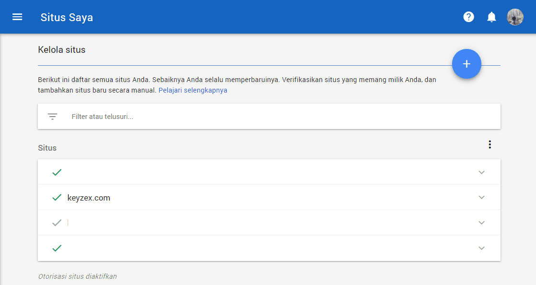Click the last row's green checkmark
The image size is (536, 285).
pos(57,248)
